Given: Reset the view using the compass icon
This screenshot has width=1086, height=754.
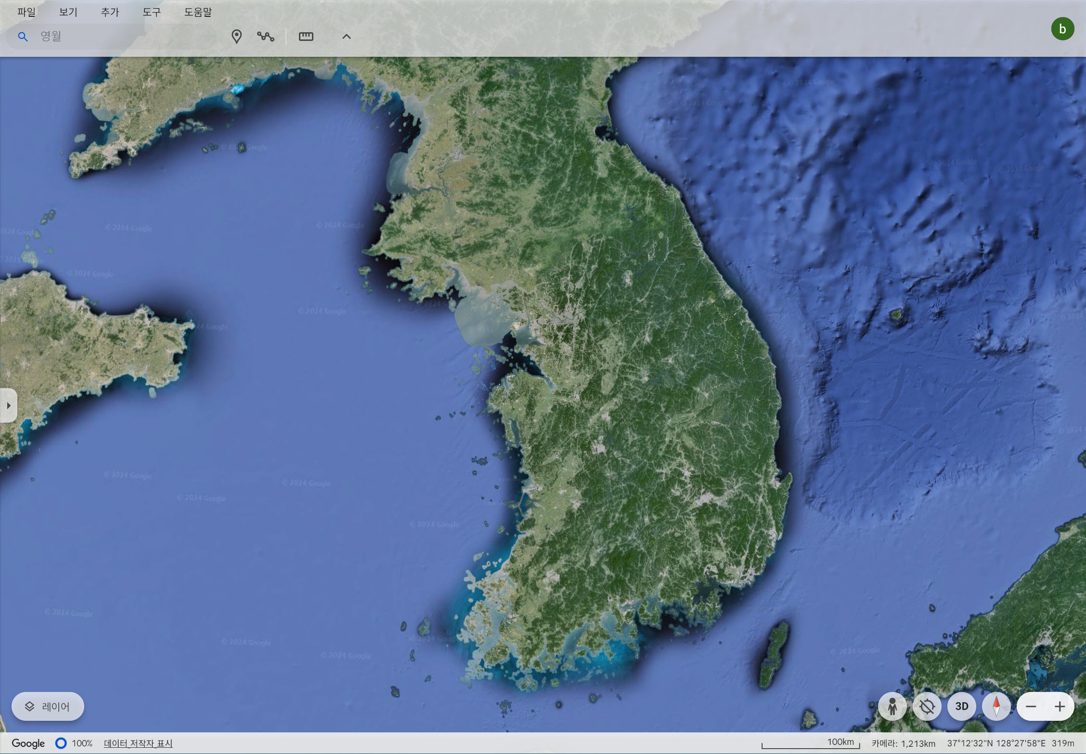Looking at the screenshot, I should (996, 706).
